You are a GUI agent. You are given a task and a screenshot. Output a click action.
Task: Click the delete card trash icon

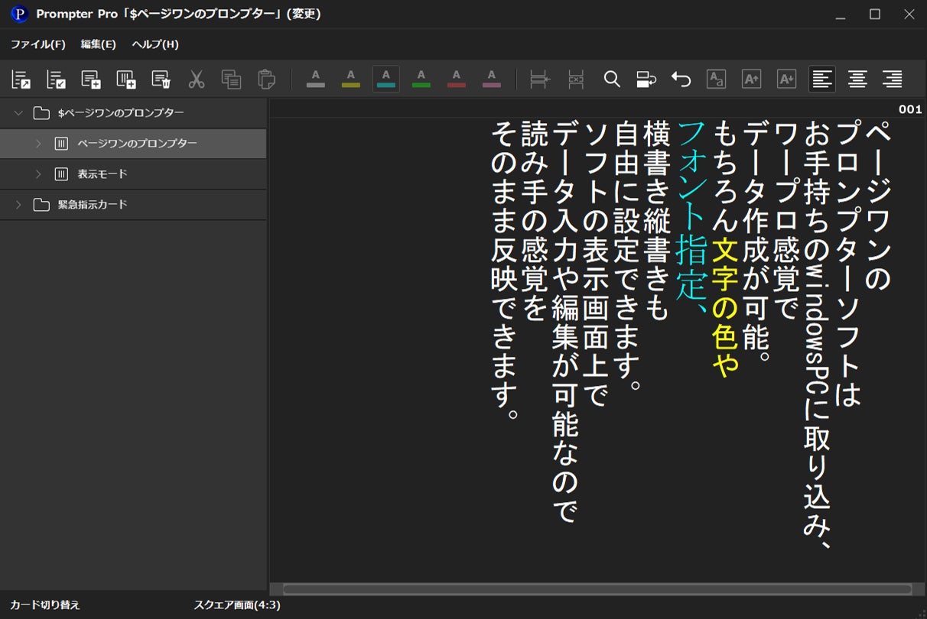(161, 79)
